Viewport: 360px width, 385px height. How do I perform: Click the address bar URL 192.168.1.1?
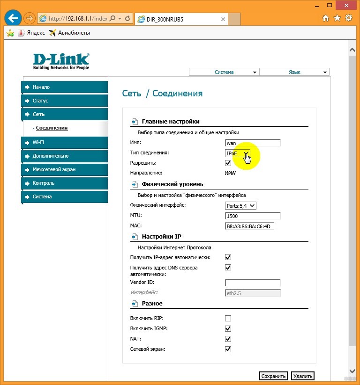pos(77,19)
